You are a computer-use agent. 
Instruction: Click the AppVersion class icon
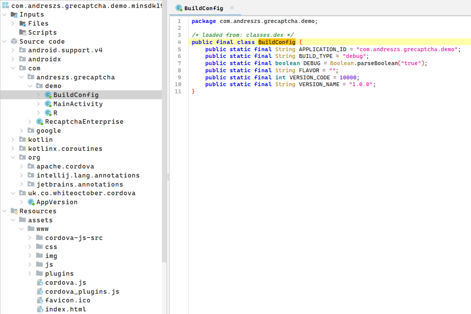31,202
